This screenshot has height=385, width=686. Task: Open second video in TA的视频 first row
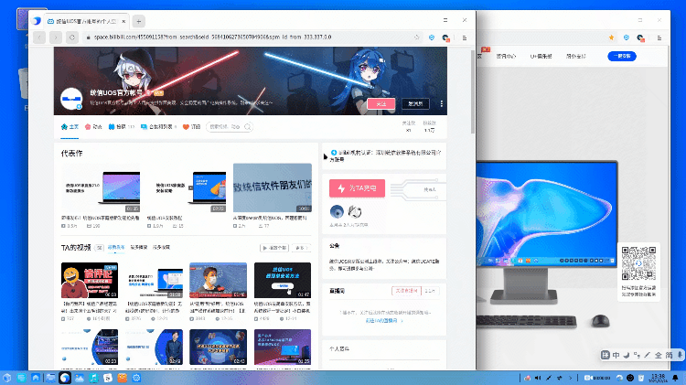tap(154, 281)
